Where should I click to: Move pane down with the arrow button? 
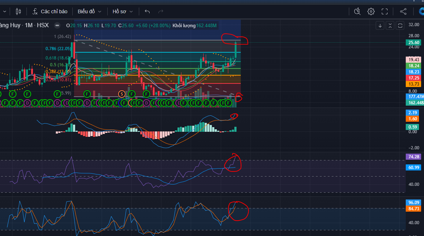click(380, 26)
